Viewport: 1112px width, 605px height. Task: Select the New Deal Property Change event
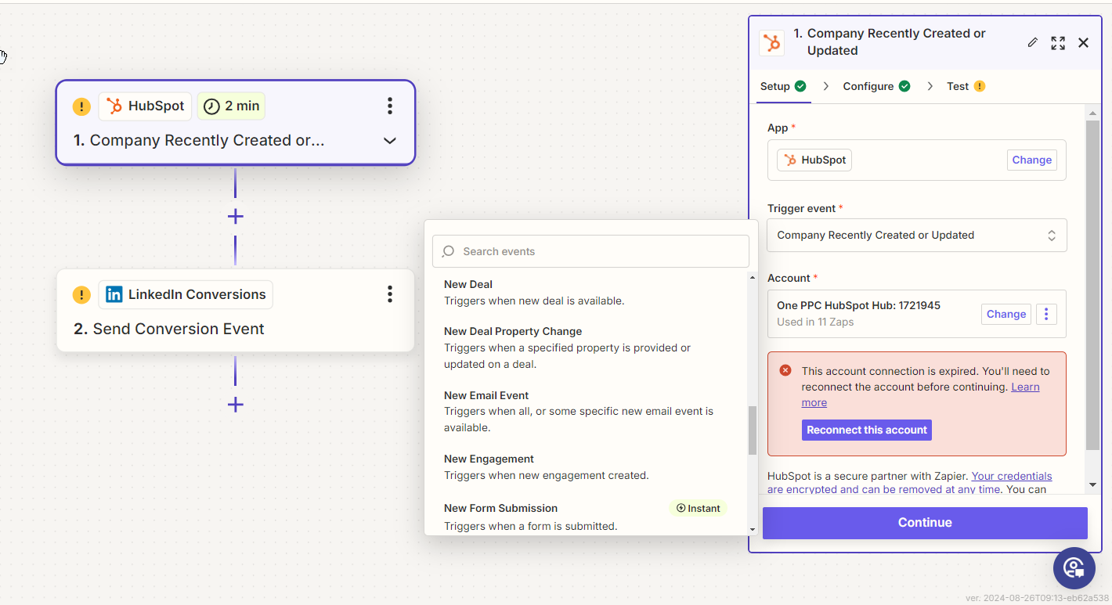pos(587,348)
